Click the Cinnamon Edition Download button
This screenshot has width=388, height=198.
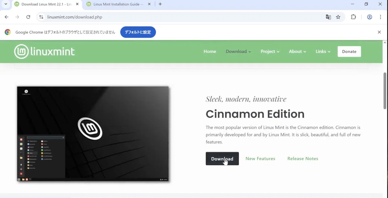pyautogui.click(x=222, y=159)
